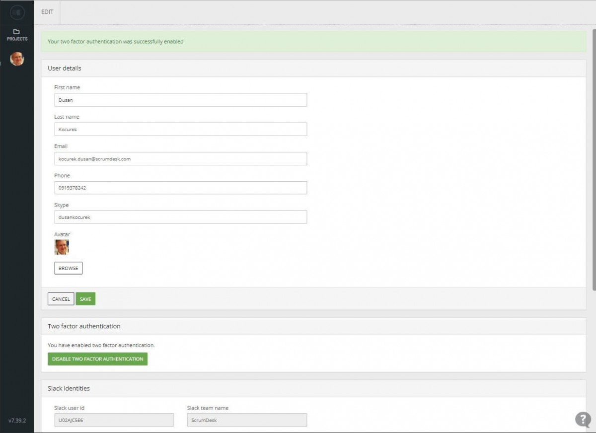Save user details with the SAVE button
Image resolution: width=596 pixels, height=433 pixels.
(85, 299)
